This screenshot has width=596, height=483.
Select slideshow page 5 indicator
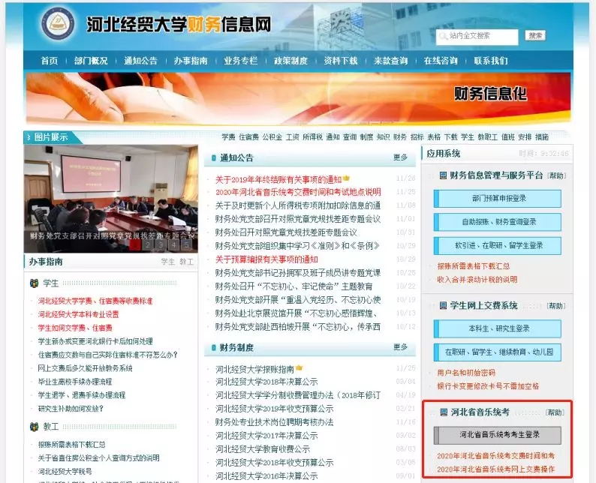[x=186, y=245]
